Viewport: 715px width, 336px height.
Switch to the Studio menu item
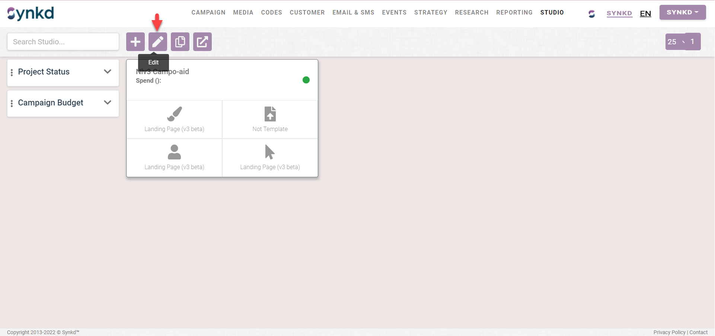[552, 12]
